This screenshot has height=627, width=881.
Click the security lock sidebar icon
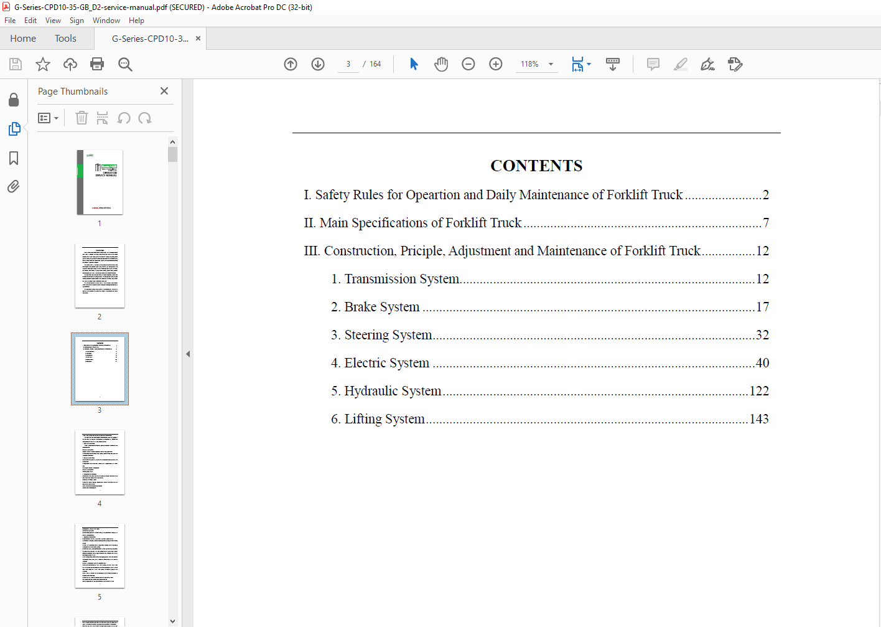click(14, 100)
